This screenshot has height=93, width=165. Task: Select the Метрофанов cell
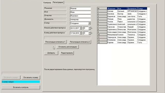pyautogui.click(x=112, y=35)
